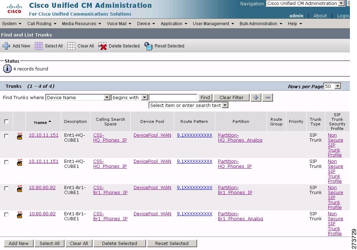
Task: Open trunk 10.80.80.82 in Partition-Br1_Phones_IP row
Action: click(42, 188)
